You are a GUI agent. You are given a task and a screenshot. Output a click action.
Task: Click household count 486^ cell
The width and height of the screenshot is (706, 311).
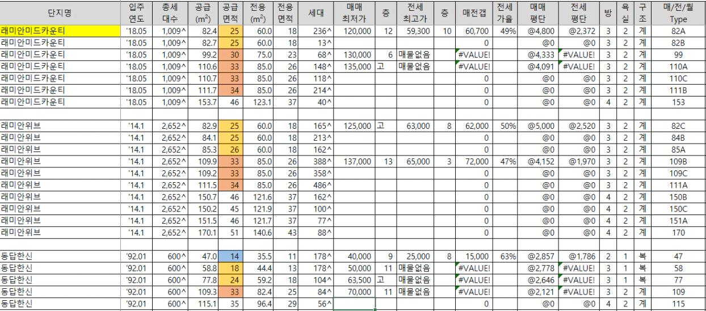click(x=315, y=186)
